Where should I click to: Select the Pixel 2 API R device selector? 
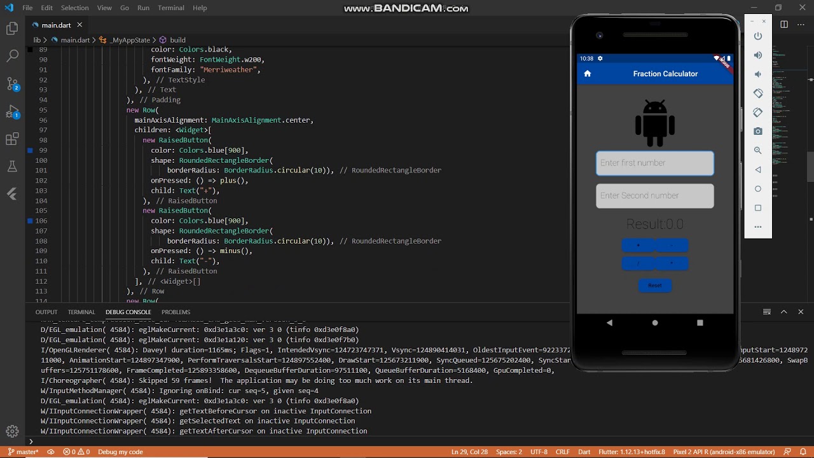pyautogui.click(x=724, y=452)
